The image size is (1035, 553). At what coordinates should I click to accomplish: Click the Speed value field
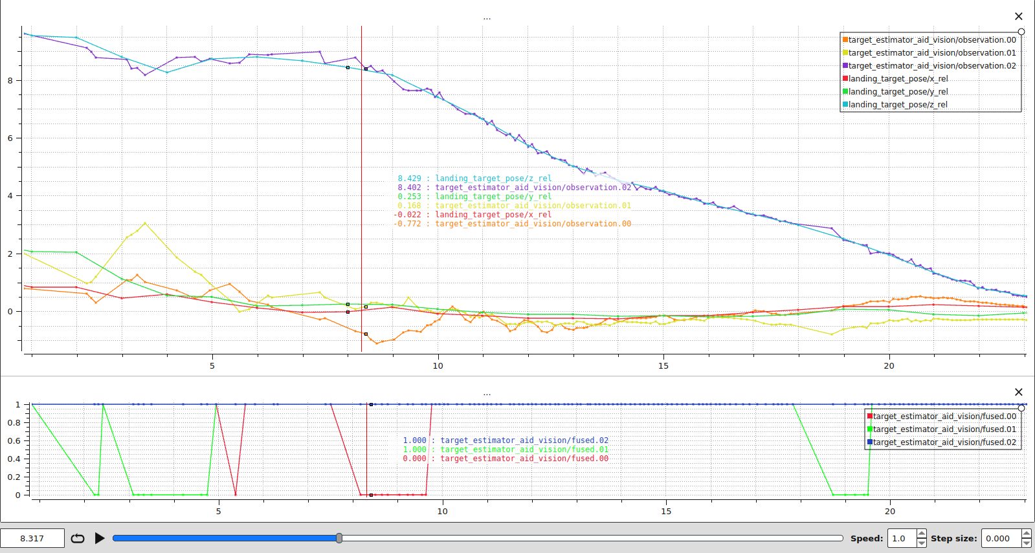pos(902,538)
